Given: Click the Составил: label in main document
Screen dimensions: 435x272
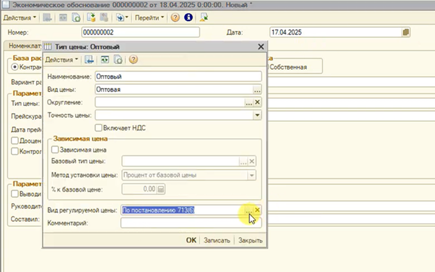Looking at the screenshot, I should pos(25,219).
